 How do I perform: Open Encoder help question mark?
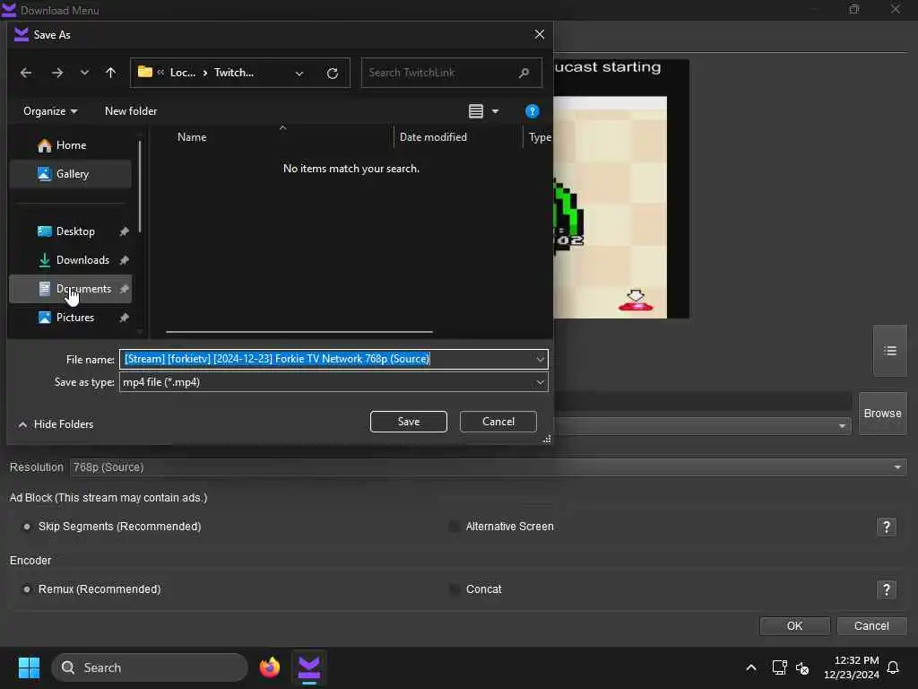point(887,589)
